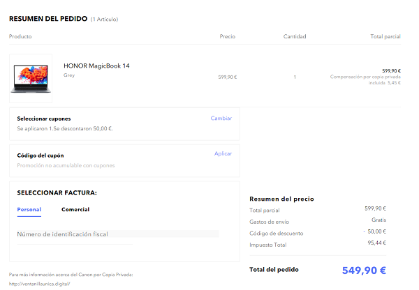Viewport: 419px width, 290px height.
Task: Click the Cantidad column header
Action: click(x=295, y=36)
